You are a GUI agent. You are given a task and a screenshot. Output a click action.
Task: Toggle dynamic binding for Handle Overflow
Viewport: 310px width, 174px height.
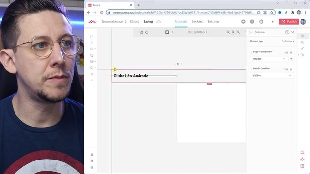pyautogui.click(x=286, y=69)
